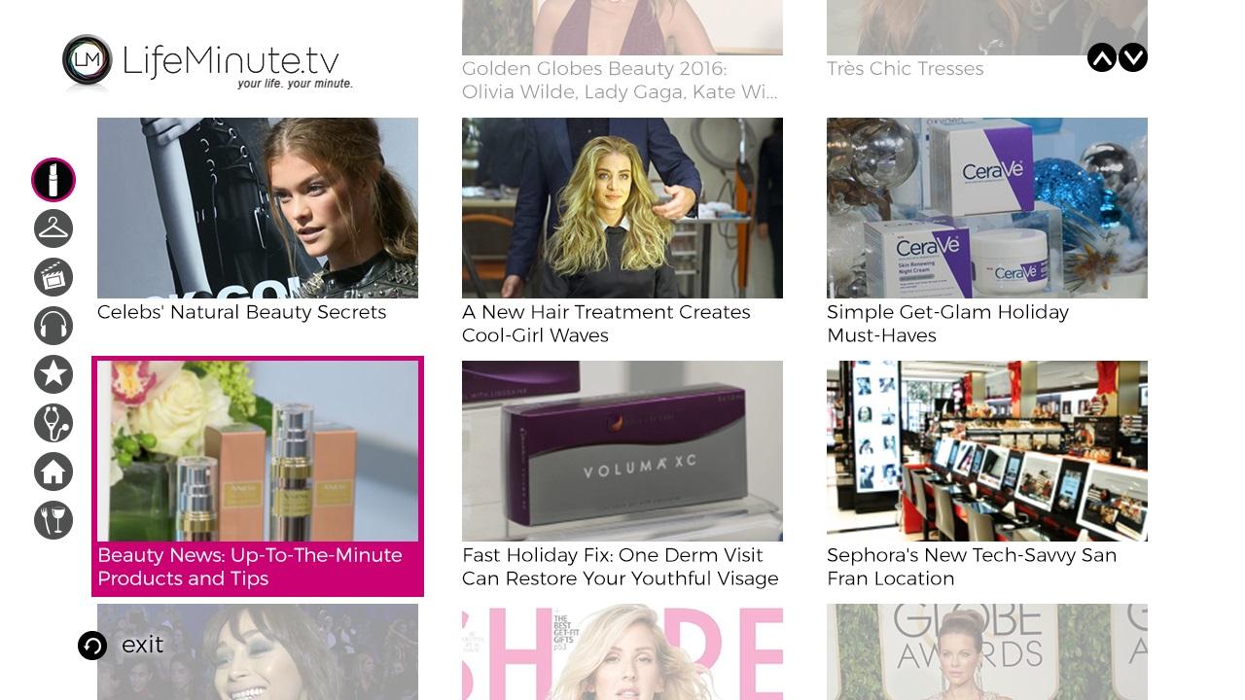The image size is (1245, 700).
Task: Select the Golden Globes Beauty 2016 title
Action: [x=620, y=81]
